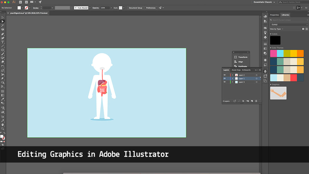Screen dimensions: 309x174
Task: Select the Direct Selection tool
Action: click(x=3, y=22)
